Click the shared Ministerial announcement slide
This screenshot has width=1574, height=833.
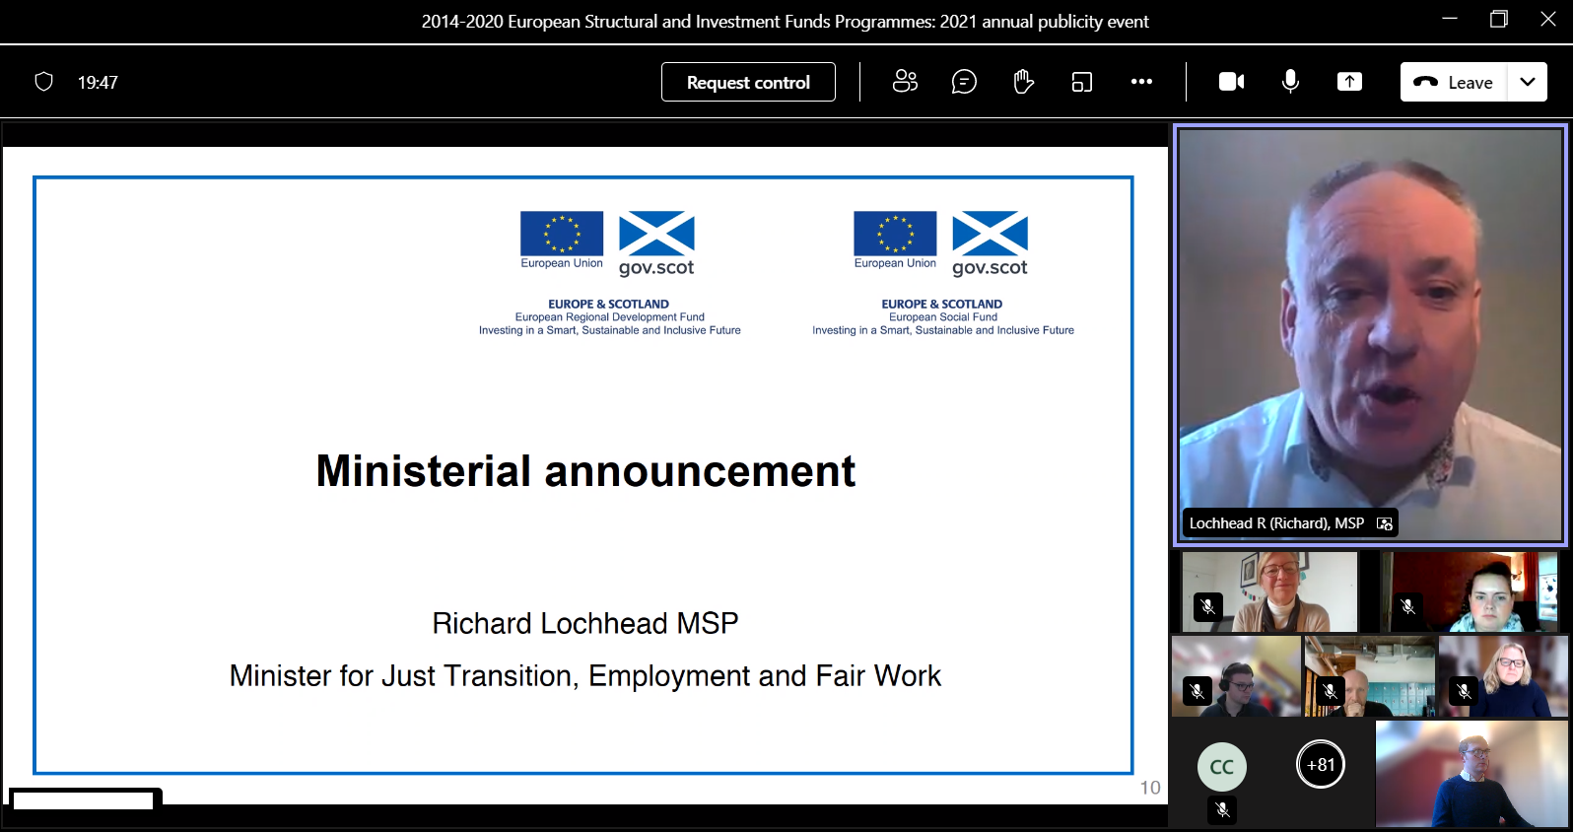point(583,473)
